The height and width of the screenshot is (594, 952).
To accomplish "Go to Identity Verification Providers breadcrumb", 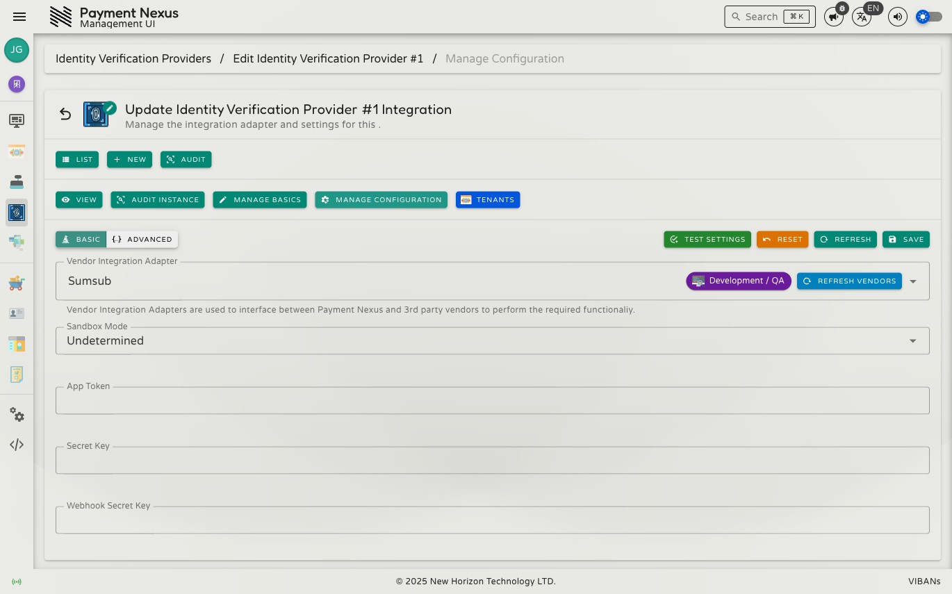I will (133, 58).
